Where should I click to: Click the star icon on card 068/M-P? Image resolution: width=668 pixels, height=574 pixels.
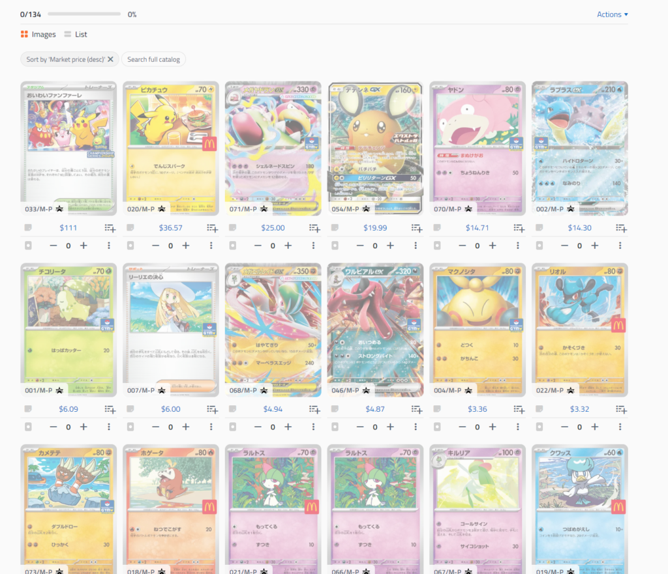tap(264, 390)
